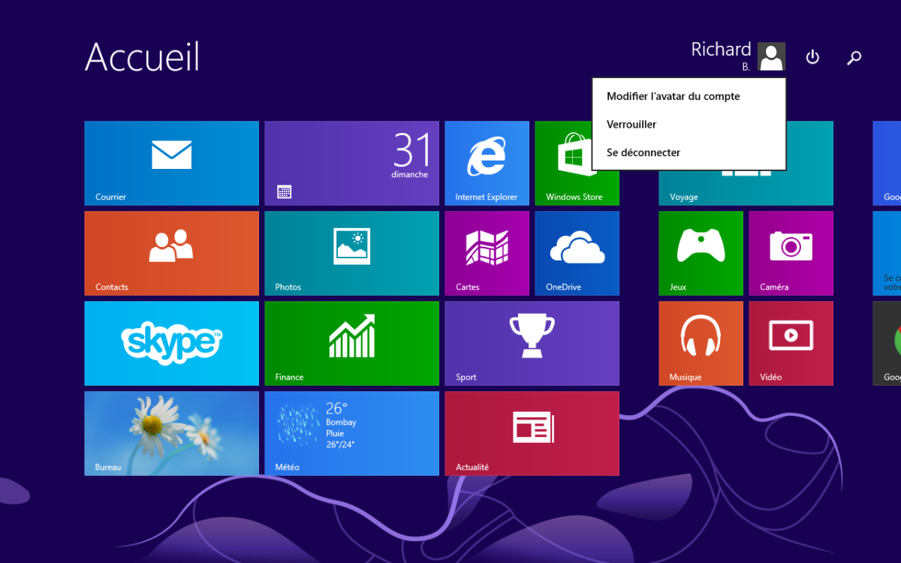Viewport: 901px width, 563px height.
Task: Launch the Internet Explorer tile
Action: point(487,163)
